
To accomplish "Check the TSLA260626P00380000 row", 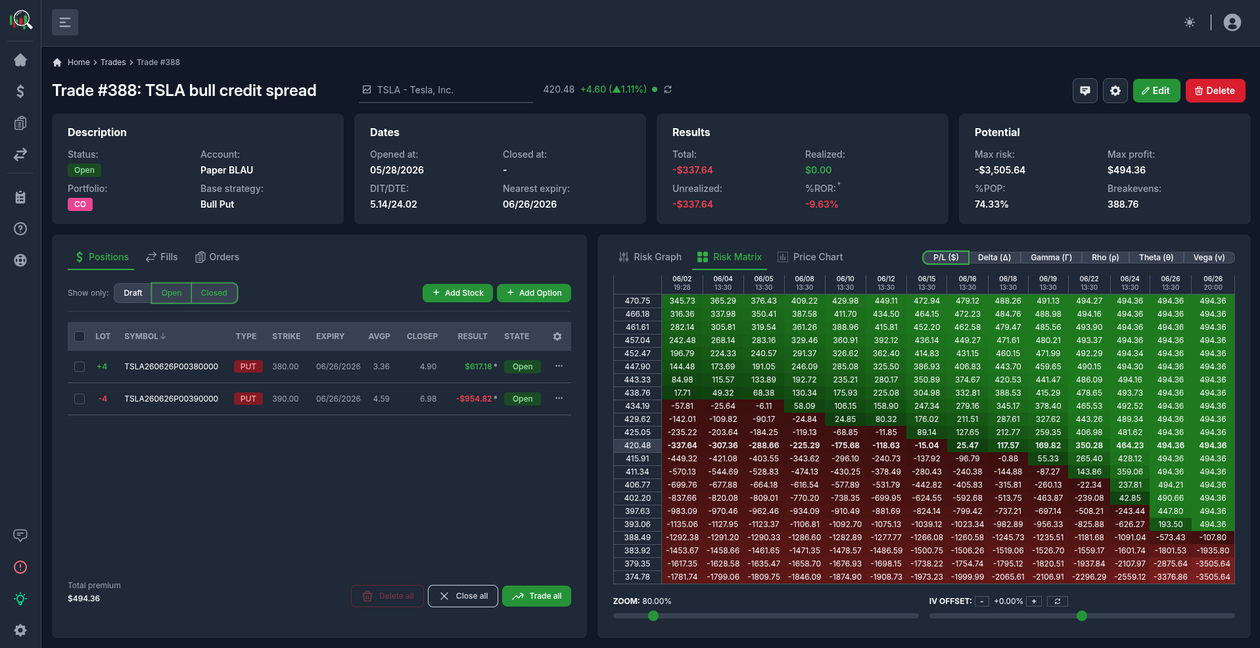I will tap(80, 367).
